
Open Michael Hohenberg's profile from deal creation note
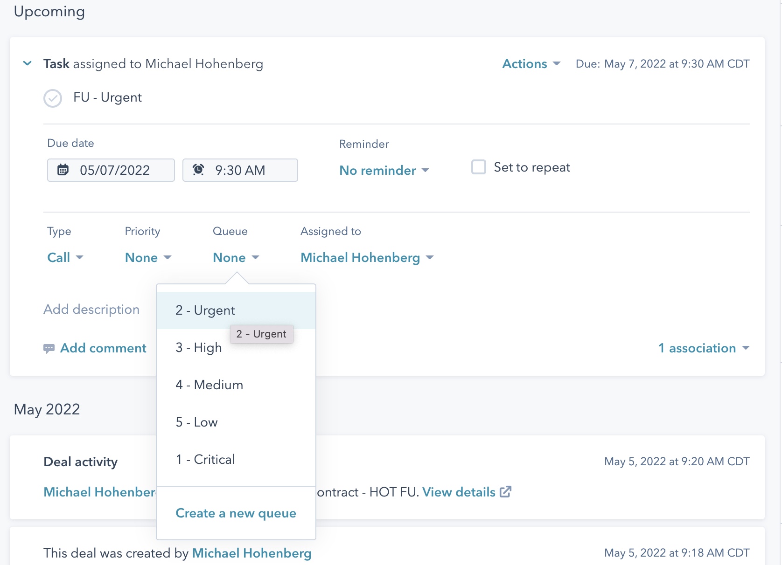pos(252,553)
